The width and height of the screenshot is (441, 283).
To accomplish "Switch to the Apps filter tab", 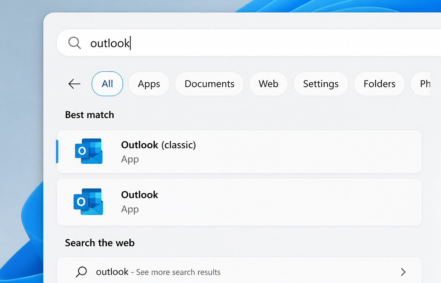I will click(149, 84).
